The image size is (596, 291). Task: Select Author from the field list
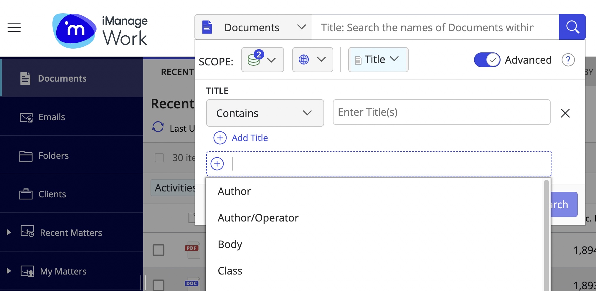[374, 191]
